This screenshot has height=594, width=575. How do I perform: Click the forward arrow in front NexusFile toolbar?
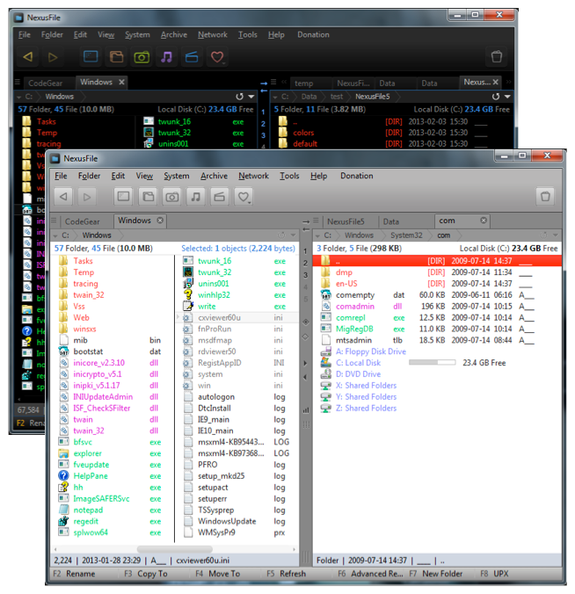click(87, 197)
